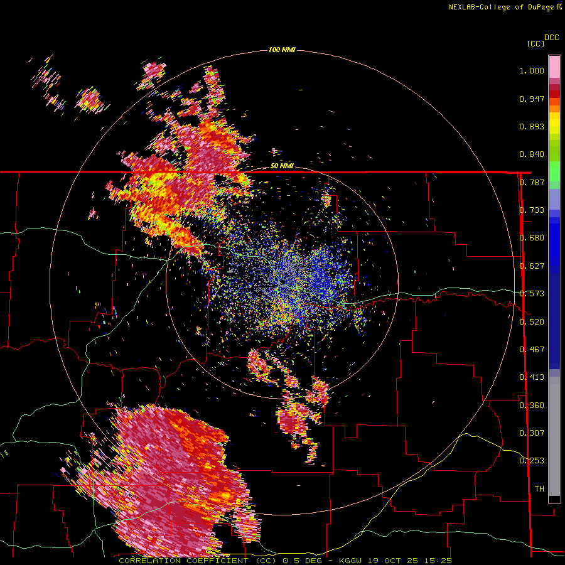Click the KGGW station identifier in the caption
This screenshot has width=565, height=565.
pos(350,561)
